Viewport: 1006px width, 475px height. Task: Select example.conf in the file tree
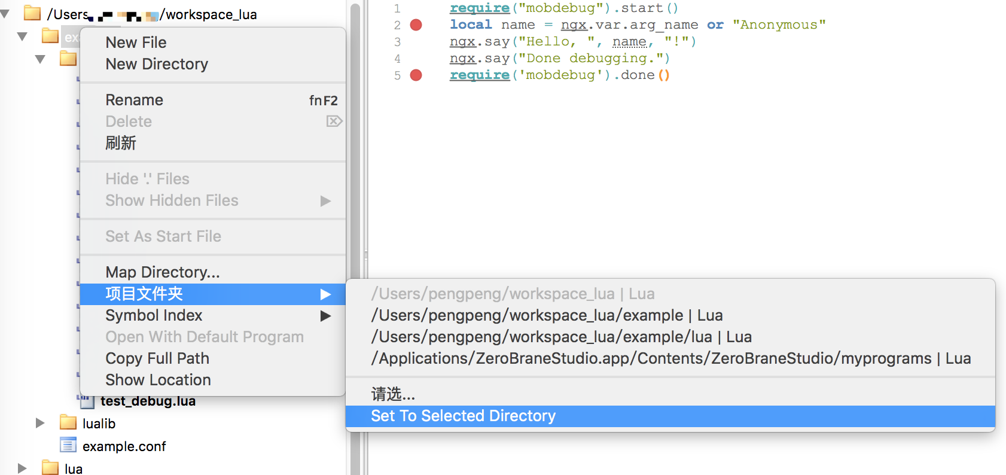124,446
